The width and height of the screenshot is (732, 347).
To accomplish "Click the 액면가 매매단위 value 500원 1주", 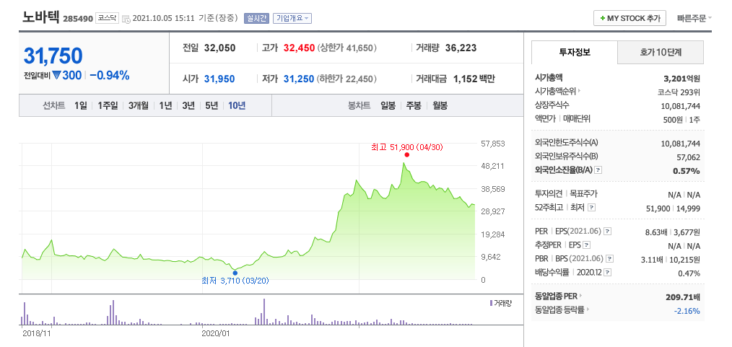I will pyautogui.click(x=681, y=120).
